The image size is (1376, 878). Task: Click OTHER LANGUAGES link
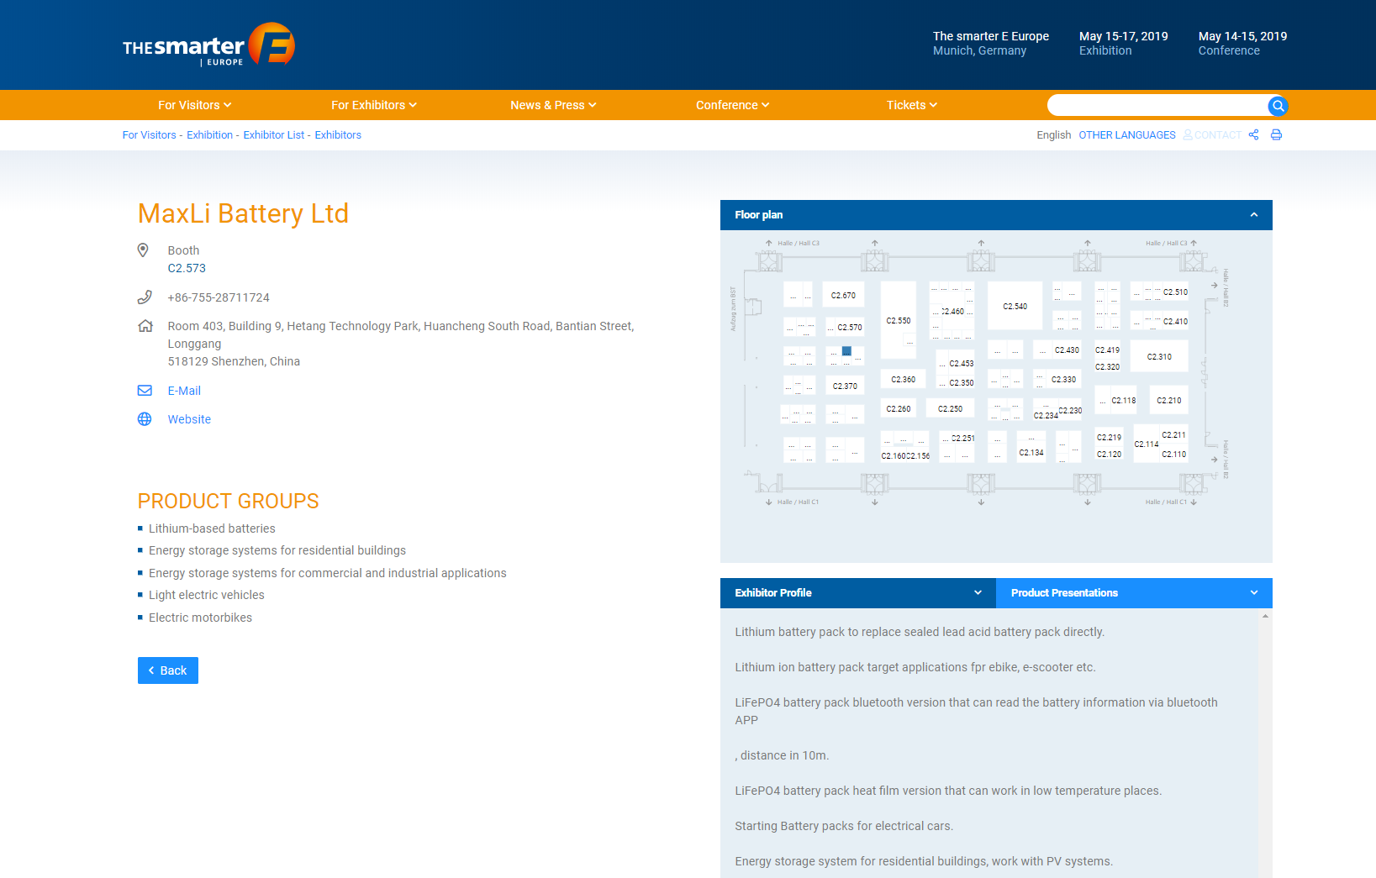tap(1127, 135)
